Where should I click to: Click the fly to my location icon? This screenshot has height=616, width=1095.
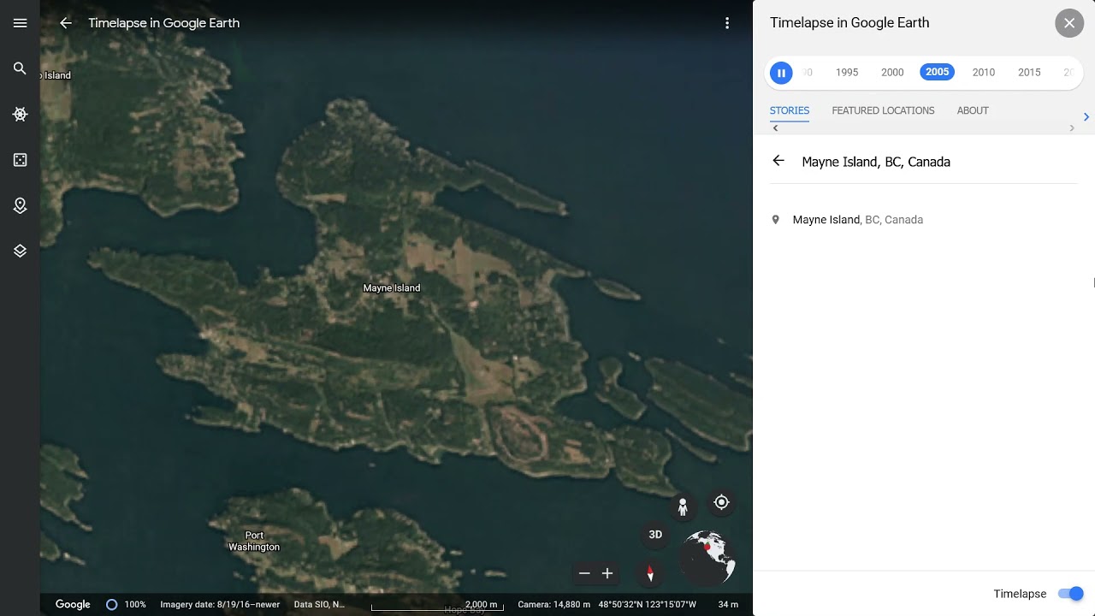[721, 502]
